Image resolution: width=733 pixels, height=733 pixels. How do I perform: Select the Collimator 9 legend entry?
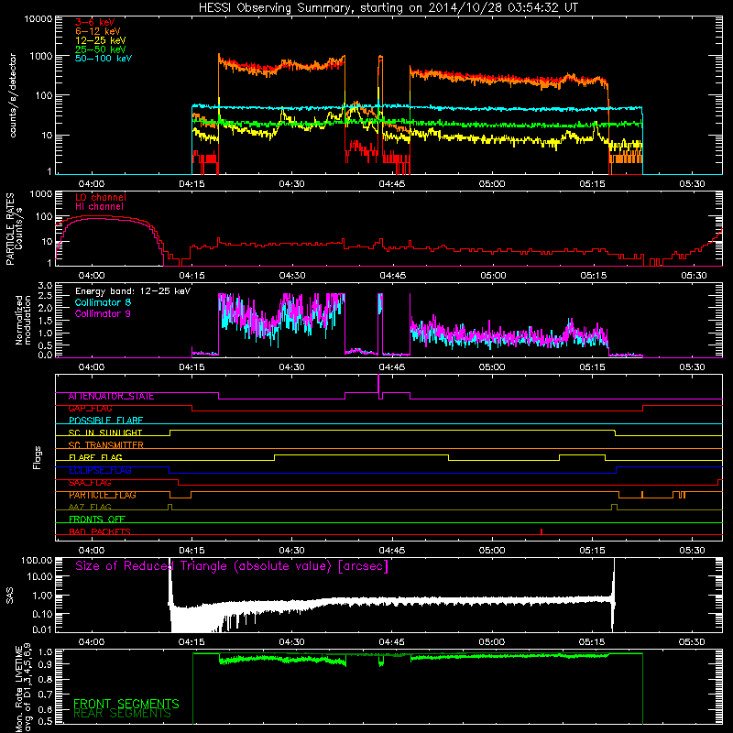[103, 313]
